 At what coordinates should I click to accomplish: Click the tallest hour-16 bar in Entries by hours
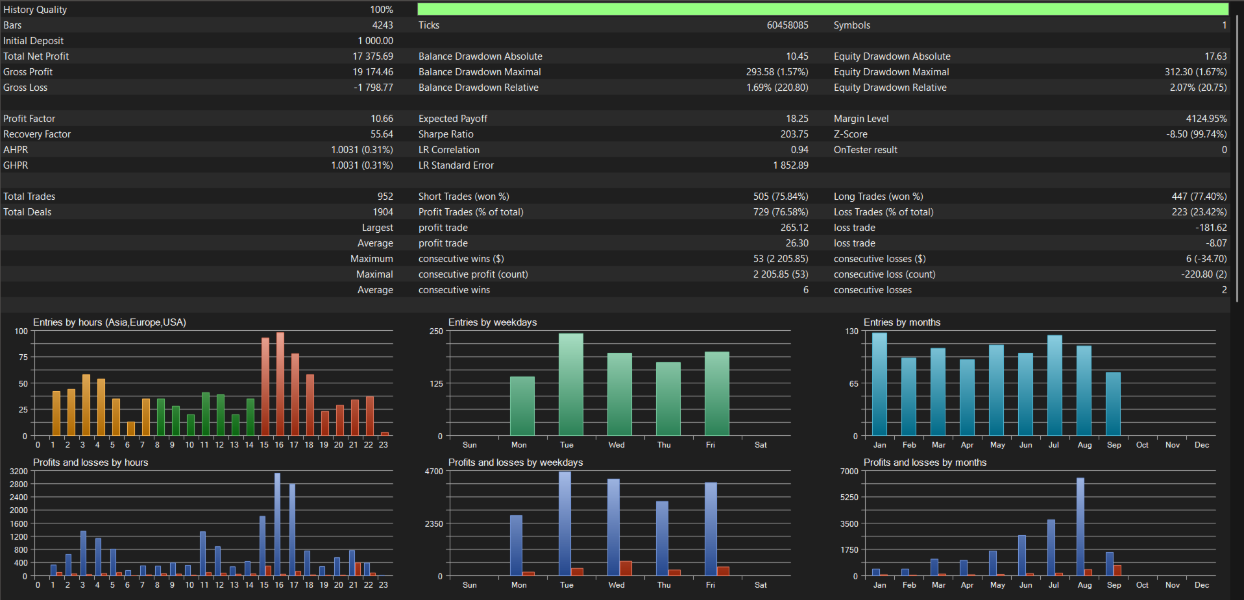pos(280,384)
